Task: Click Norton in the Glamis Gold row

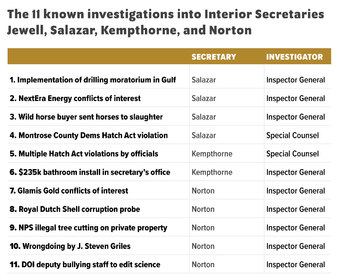Action: tap(203, 191)
